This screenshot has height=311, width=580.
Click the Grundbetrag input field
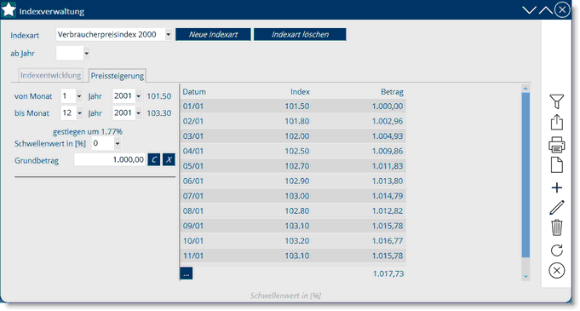110,159
